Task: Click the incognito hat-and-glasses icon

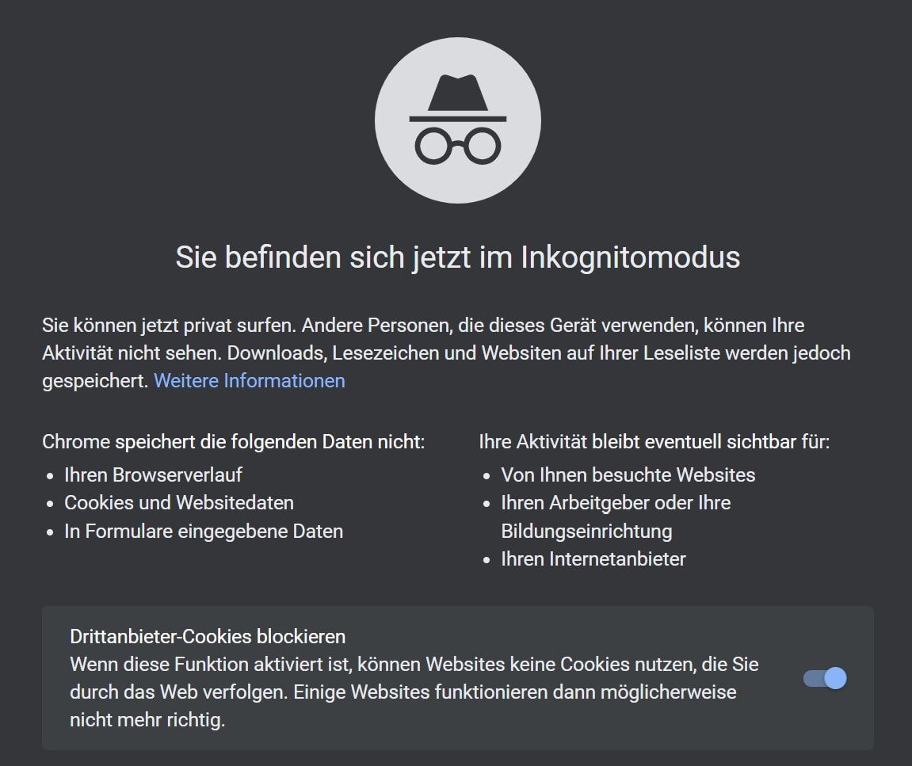Action: [x=458, y=120]
